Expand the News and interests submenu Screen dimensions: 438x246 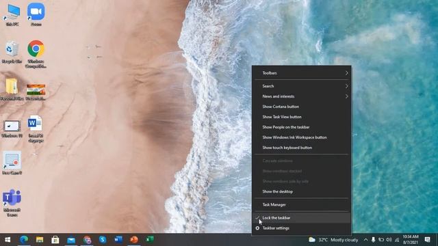[301, 96]
